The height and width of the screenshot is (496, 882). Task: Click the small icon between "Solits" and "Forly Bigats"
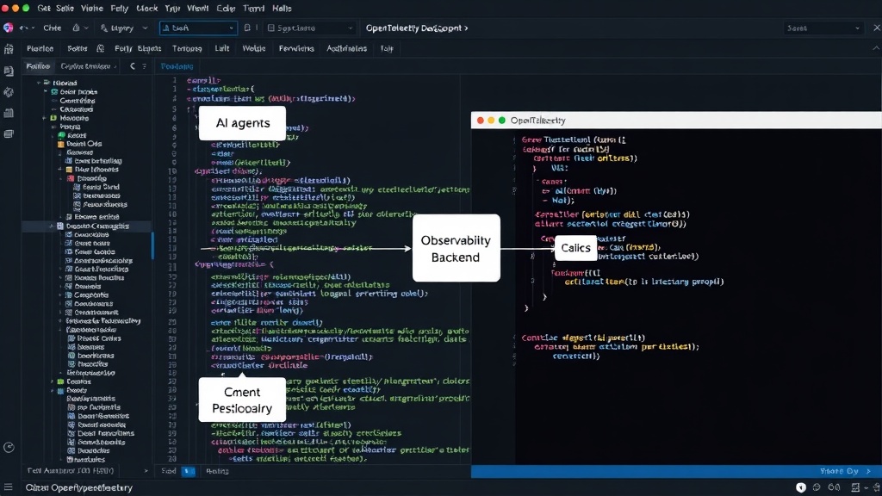point(101,48)
